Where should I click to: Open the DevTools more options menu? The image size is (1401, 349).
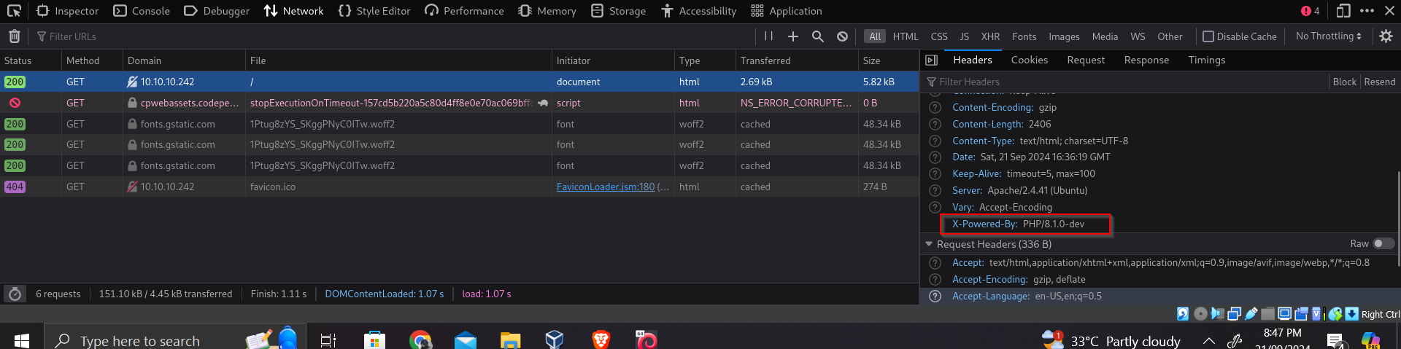pyautogui.click(x=1367, y=11)
